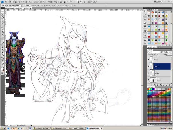This screenshot has width=173, height=130.
Task: Hide Layer 4 with its eye icon
Action: [x=148, y=80]
